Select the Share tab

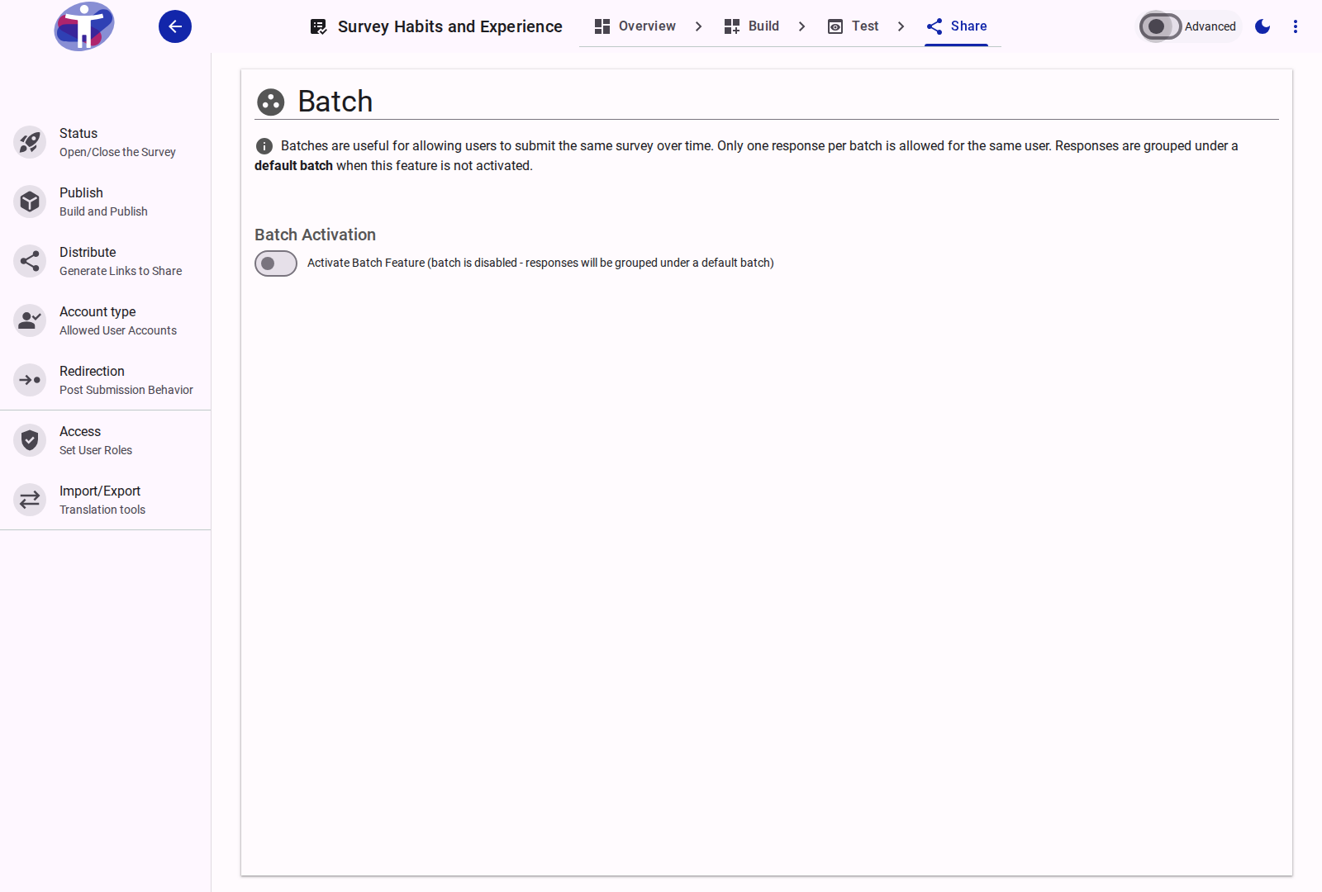pos(957,26)
